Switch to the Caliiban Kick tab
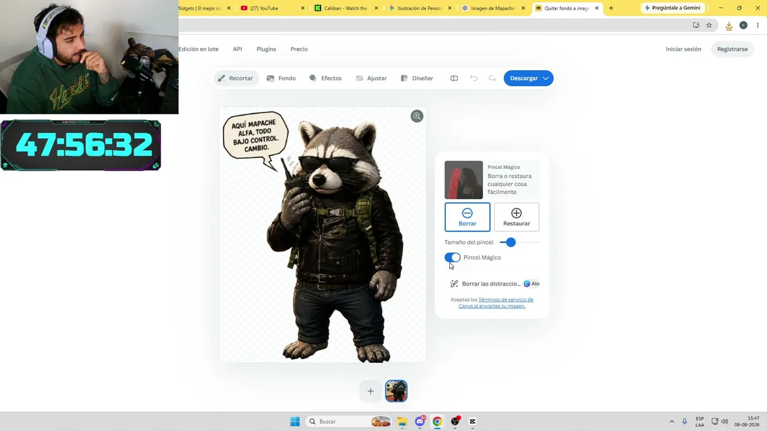 click(346, 8)
